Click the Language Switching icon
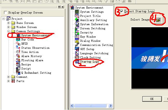This screenshot has height=110, width=168. tap(77, 53)
